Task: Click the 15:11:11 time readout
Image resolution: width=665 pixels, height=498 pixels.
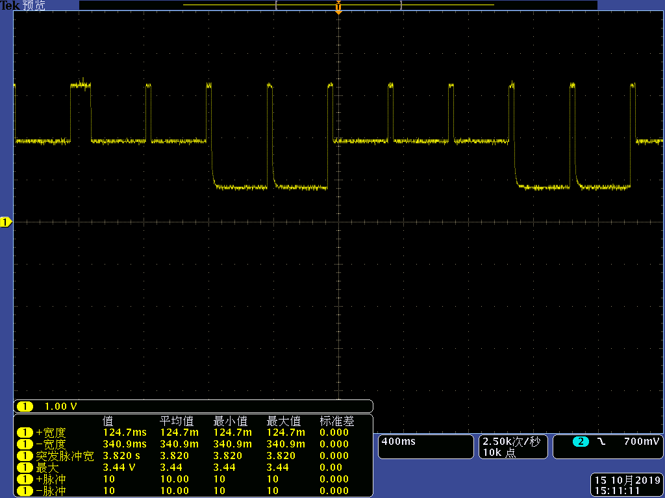Action: (617, 492)
